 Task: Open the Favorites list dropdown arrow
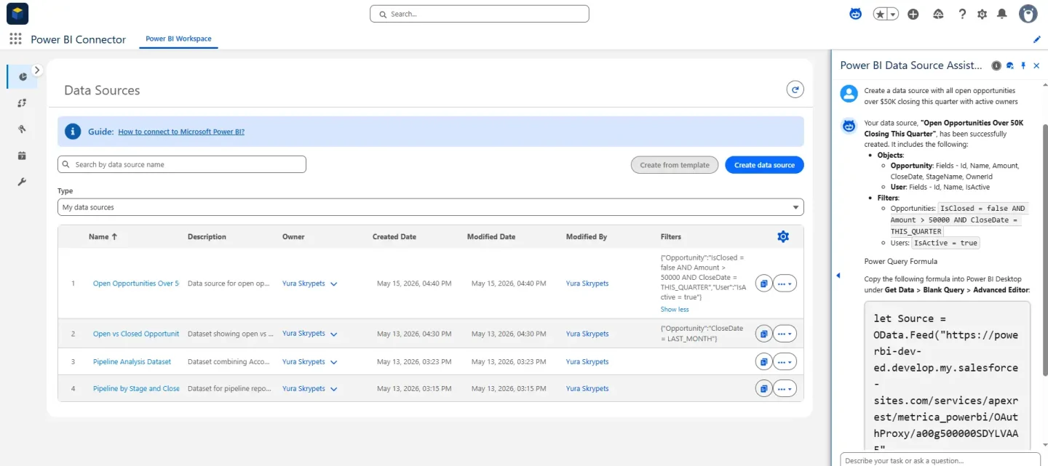tap(893, 14)
